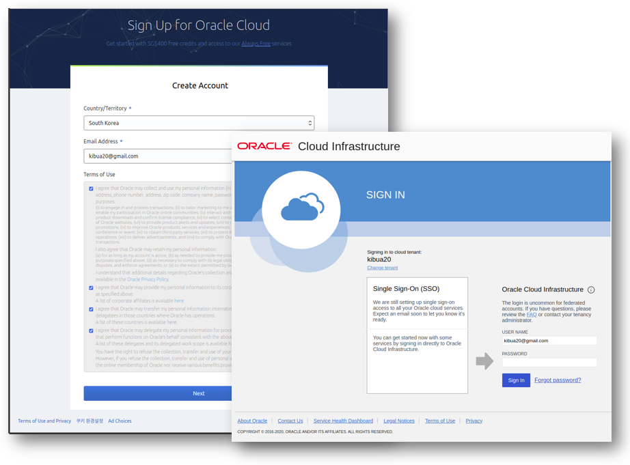Click the tenant name kibua20
This screenshot has width=630, height=465.
(379, 259)
